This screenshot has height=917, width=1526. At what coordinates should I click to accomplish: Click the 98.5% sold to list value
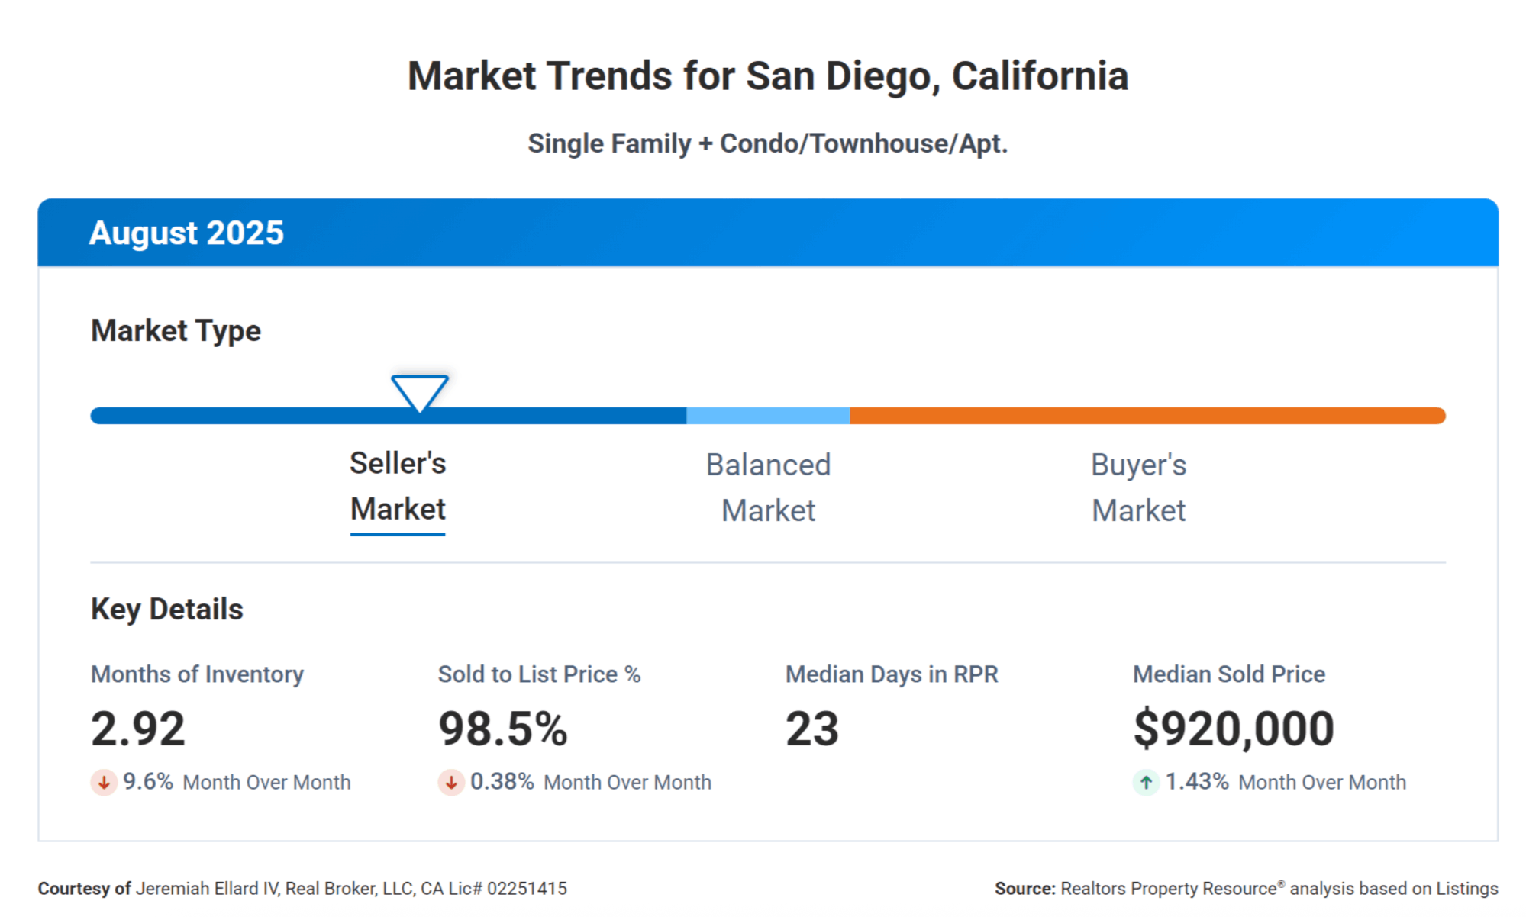pos(503,729)
